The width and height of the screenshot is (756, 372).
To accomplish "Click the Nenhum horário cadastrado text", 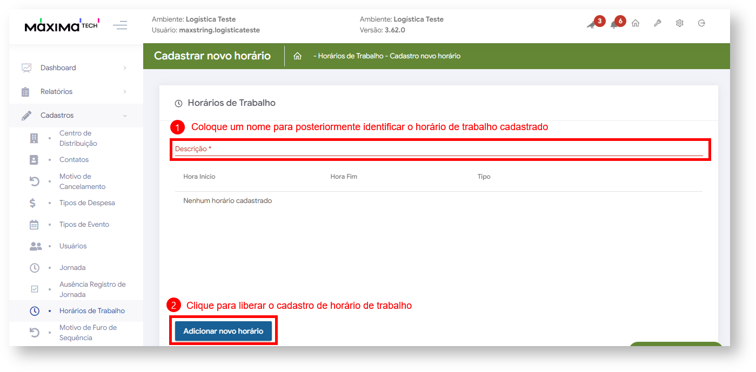I will [228, 201].
